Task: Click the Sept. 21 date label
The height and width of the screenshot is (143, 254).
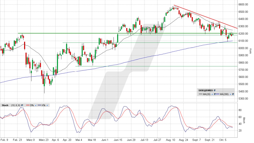Action: tap(210, 140)
